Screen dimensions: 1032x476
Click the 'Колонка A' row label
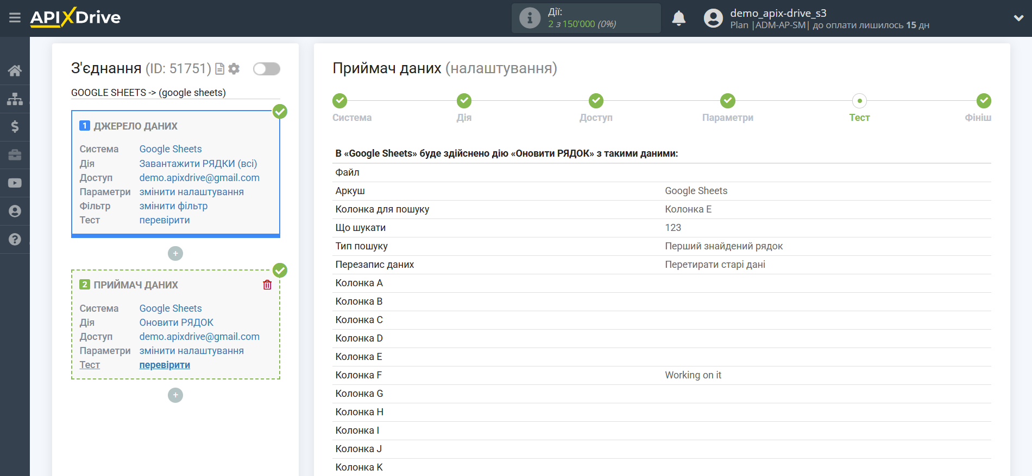[359, 283]
